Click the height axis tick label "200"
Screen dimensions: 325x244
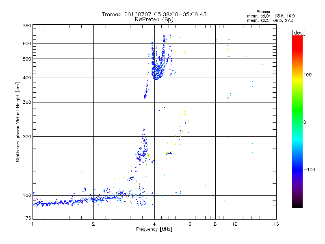coord(27,137)
